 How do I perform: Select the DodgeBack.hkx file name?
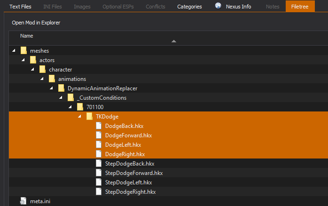point(124,126)
